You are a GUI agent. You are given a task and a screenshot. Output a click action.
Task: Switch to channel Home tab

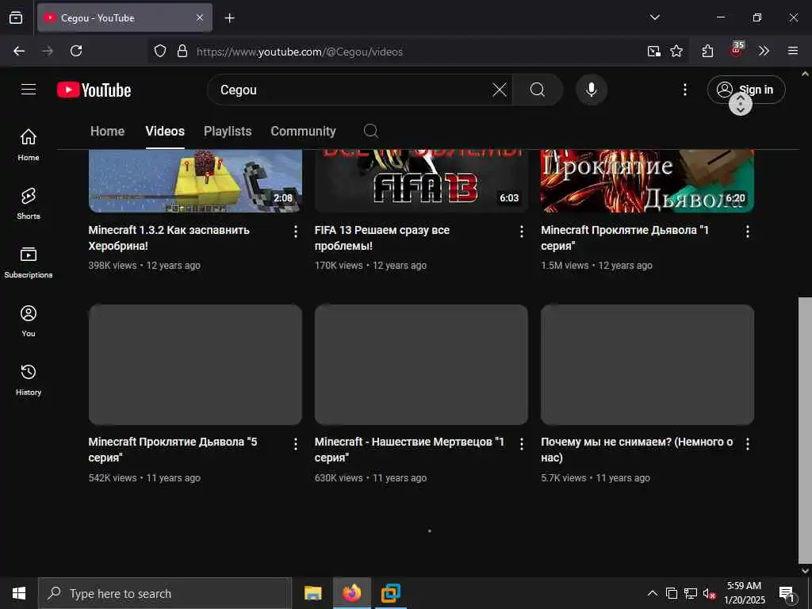(107, 131)
